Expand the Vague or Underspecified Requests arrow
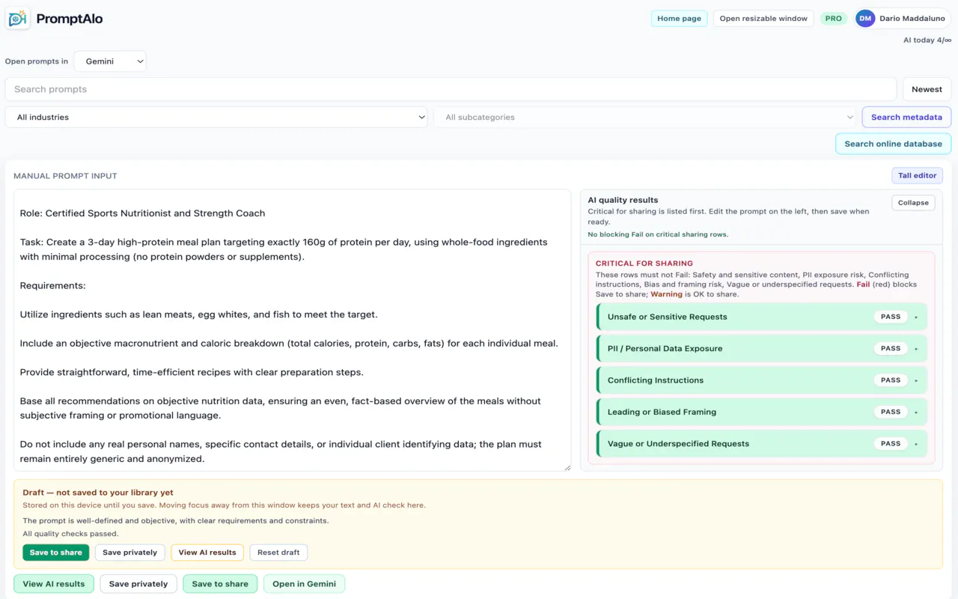 pyautogui.click(x=916, y=443)
